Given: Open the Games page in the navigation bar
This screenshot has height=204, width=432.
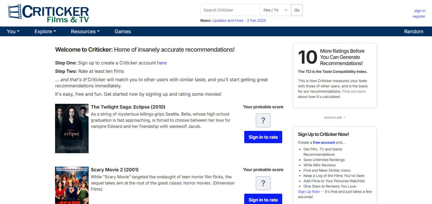Looking at the screenshot, I should point(123,32).
